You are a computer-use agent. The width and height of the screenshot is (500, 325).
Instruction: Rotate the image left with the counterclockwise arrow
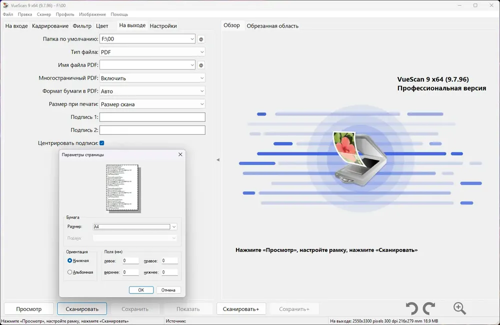tap(412, 308)
